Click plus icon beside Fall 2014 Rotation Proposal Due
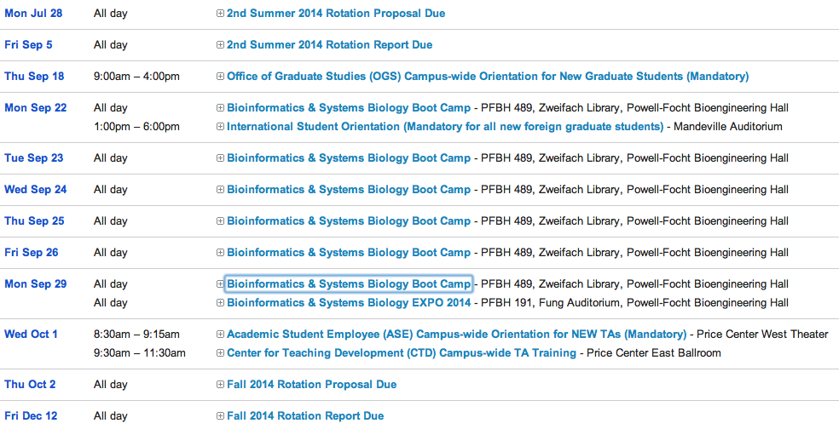The image size is (839, 429). click(x=220, y=385)
